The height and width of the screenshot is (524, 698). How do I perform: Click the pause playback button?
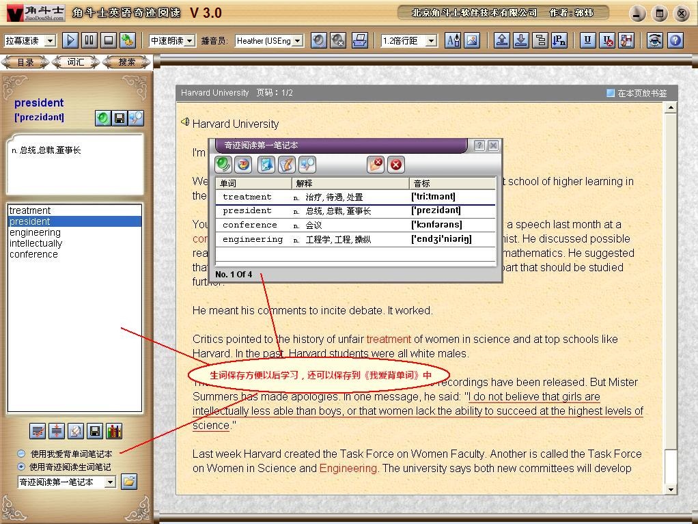(89, 40)
